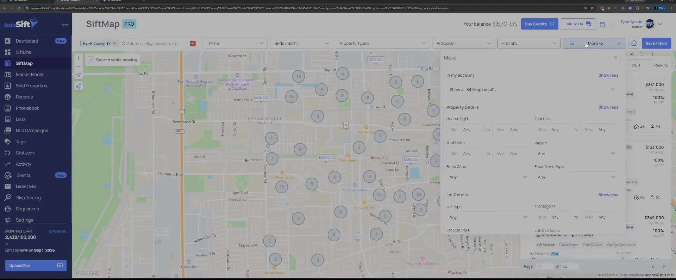This screenshot has height=280, width=676.
Task: Open the Price filter dropdown
Action: tap(236, 43)
